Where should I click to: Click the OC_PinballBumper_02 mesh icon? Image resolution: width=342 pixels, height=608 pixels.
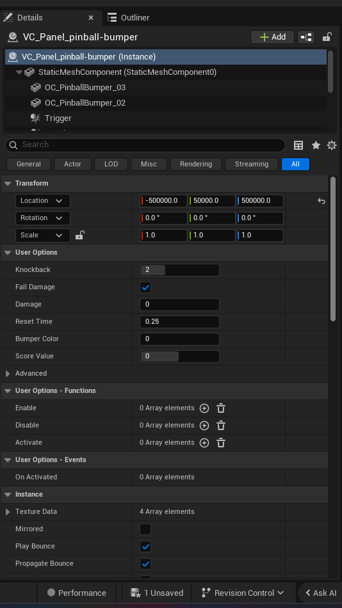(36, 103)
